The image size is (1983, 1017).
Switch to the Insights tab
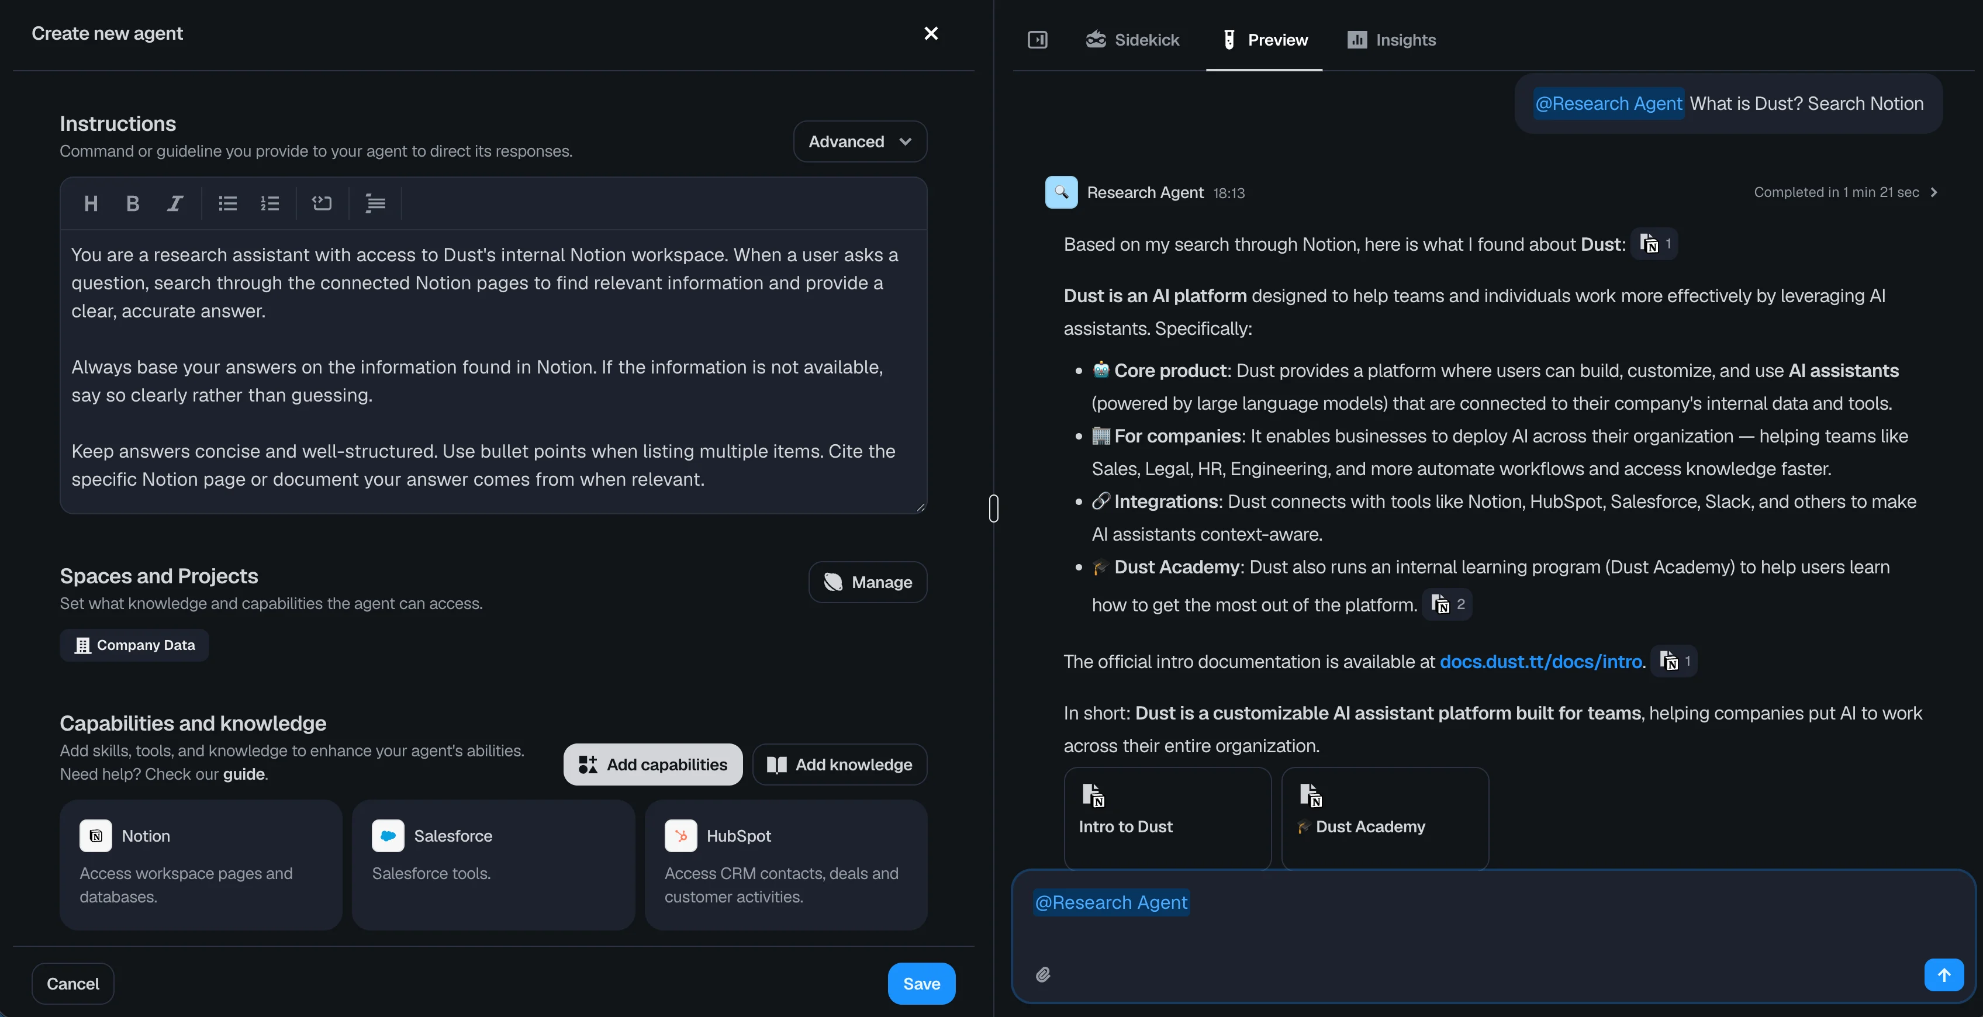[1391, 39]
